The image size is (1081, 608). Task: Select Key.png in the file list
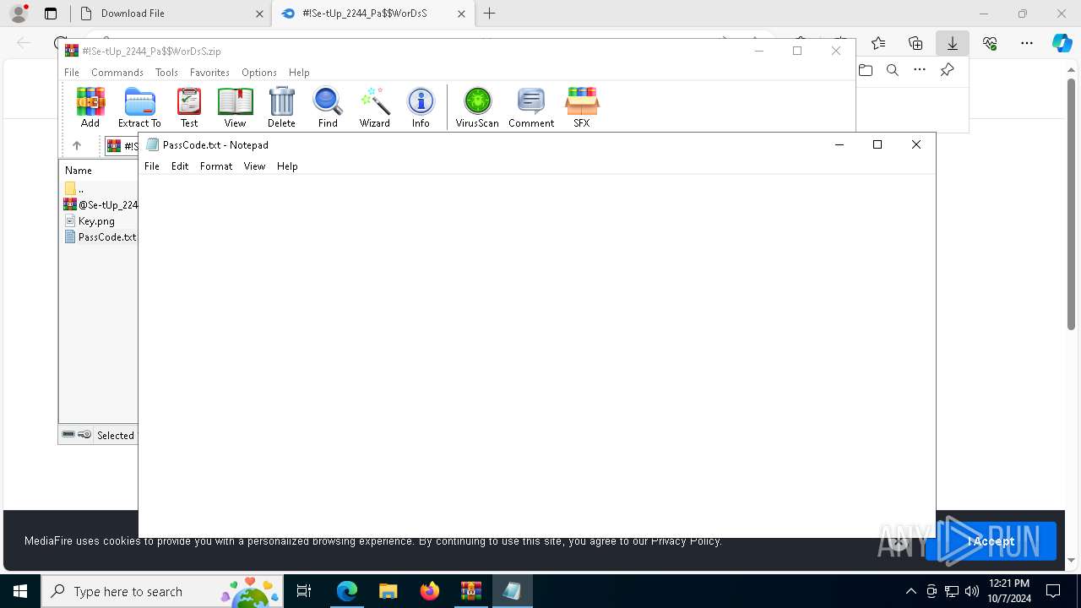(x=90, y=221)
